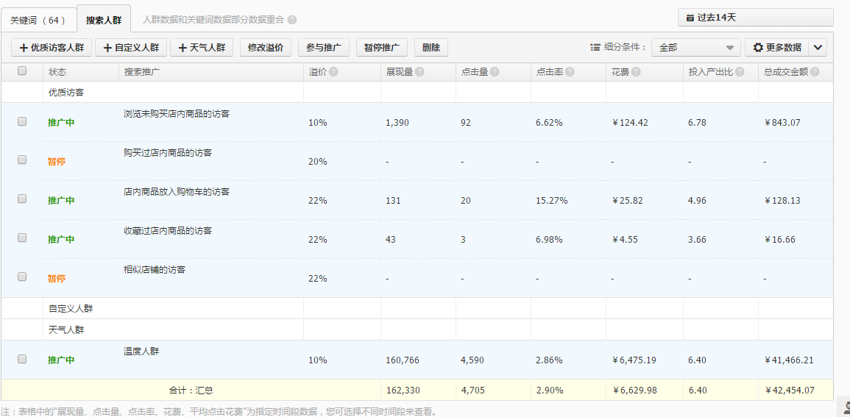Expand arrow next to 更多数据 button
This screenshot has height=417, width=850.
pyautogui.click(x=818, y=48)
